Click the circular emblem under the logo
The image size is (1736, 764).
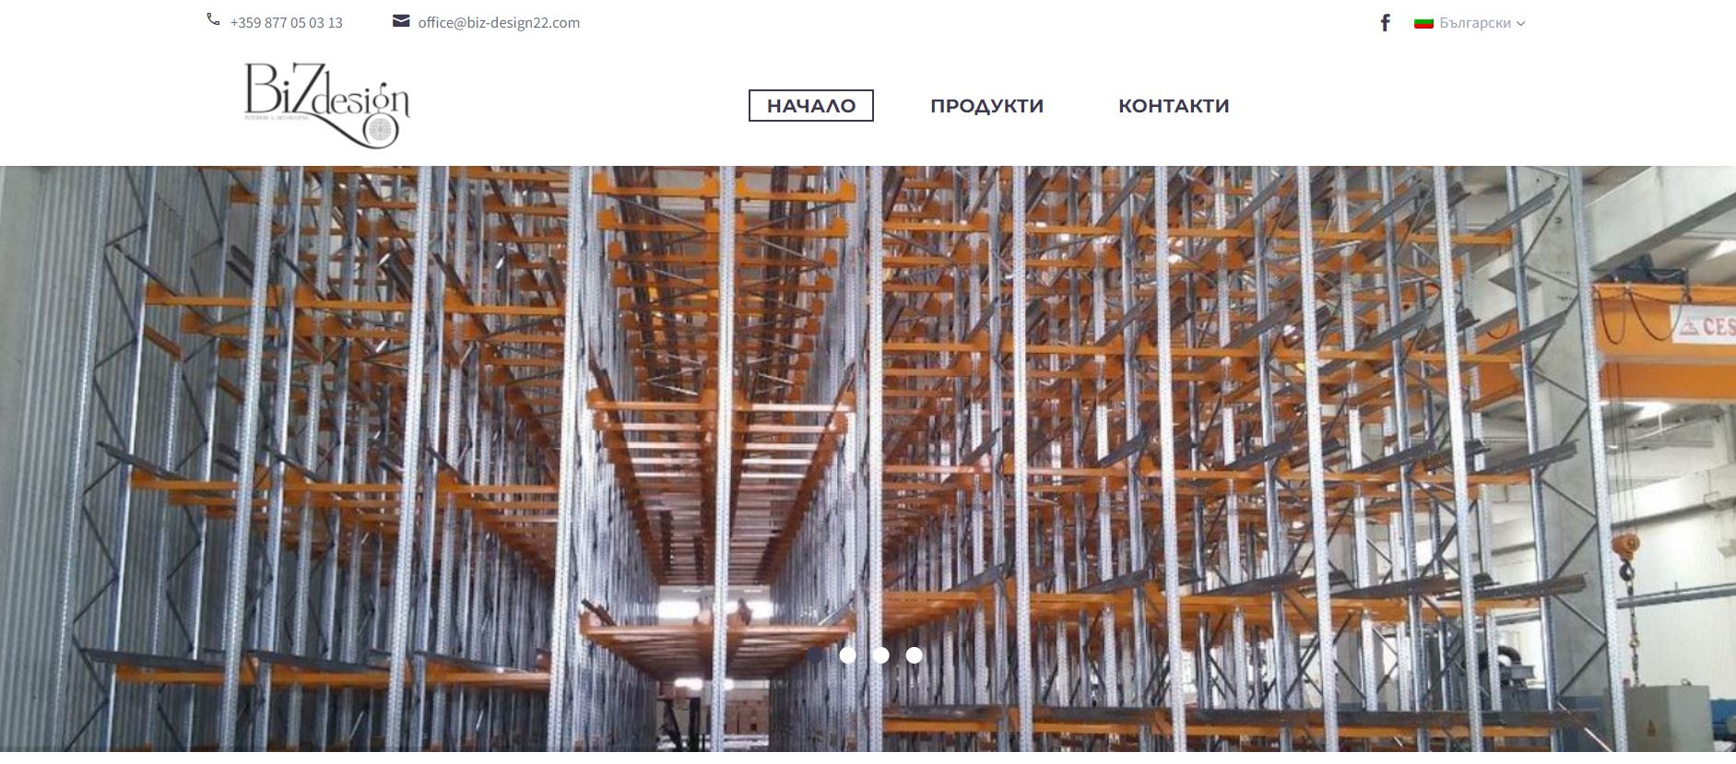coord(379,131)
